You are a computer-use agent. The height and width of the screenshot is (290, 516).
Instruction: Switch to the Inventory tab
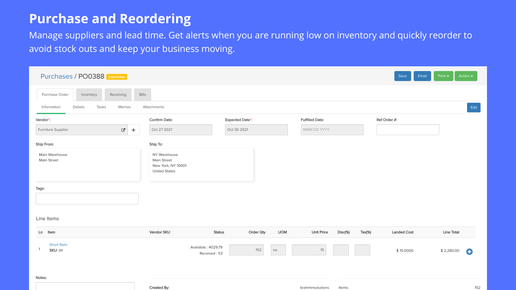click(x=89, y=95)
